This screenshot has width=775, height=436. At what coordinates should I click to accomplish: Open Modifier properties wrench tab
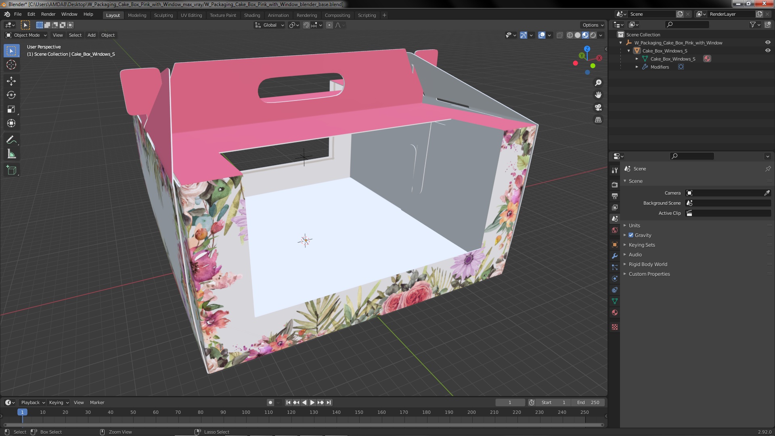pyautogui.click(x=615, y=256)
